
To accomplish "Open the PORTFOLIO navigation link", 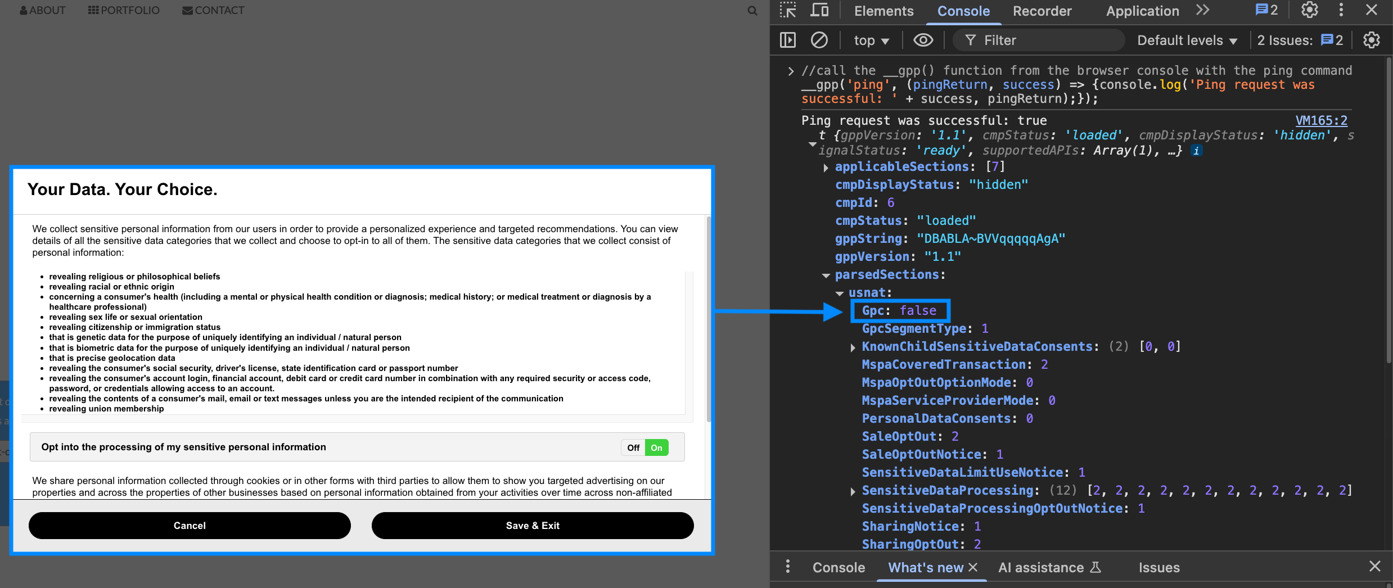I will coord(124,10).
